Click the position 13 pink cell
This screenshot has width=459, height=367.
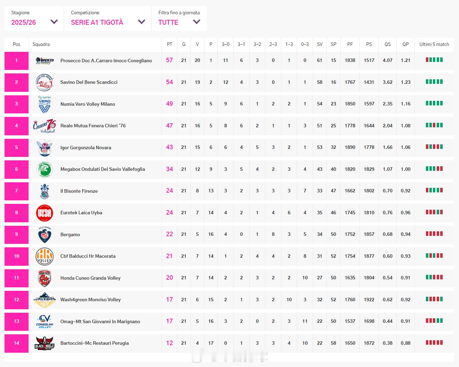point(16,321)
